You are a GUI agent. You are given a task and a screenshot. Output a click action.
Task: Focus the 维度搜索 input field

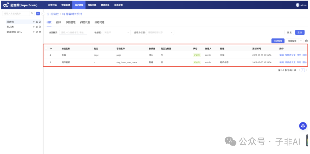click(x=73, y=32)
